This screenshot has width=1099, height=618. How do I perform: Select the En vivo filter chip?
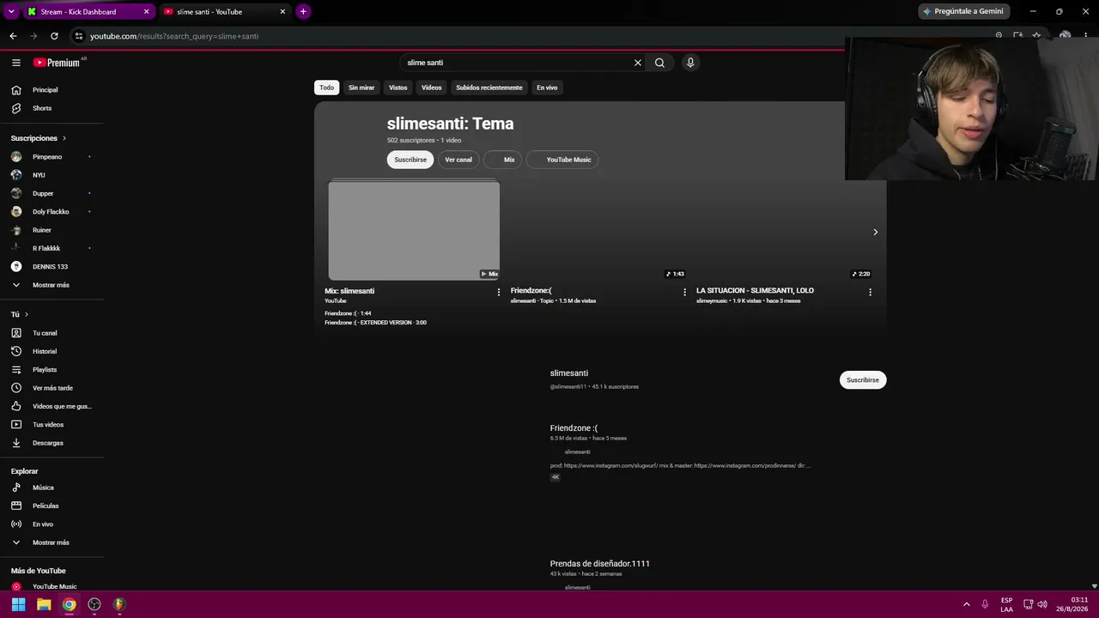pyautogui.click(x=547, y=88)
